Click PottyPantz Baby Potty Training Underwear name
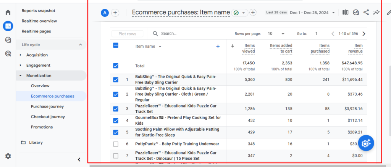This screenshot has width=391, height=167. [x=177, y=144]
